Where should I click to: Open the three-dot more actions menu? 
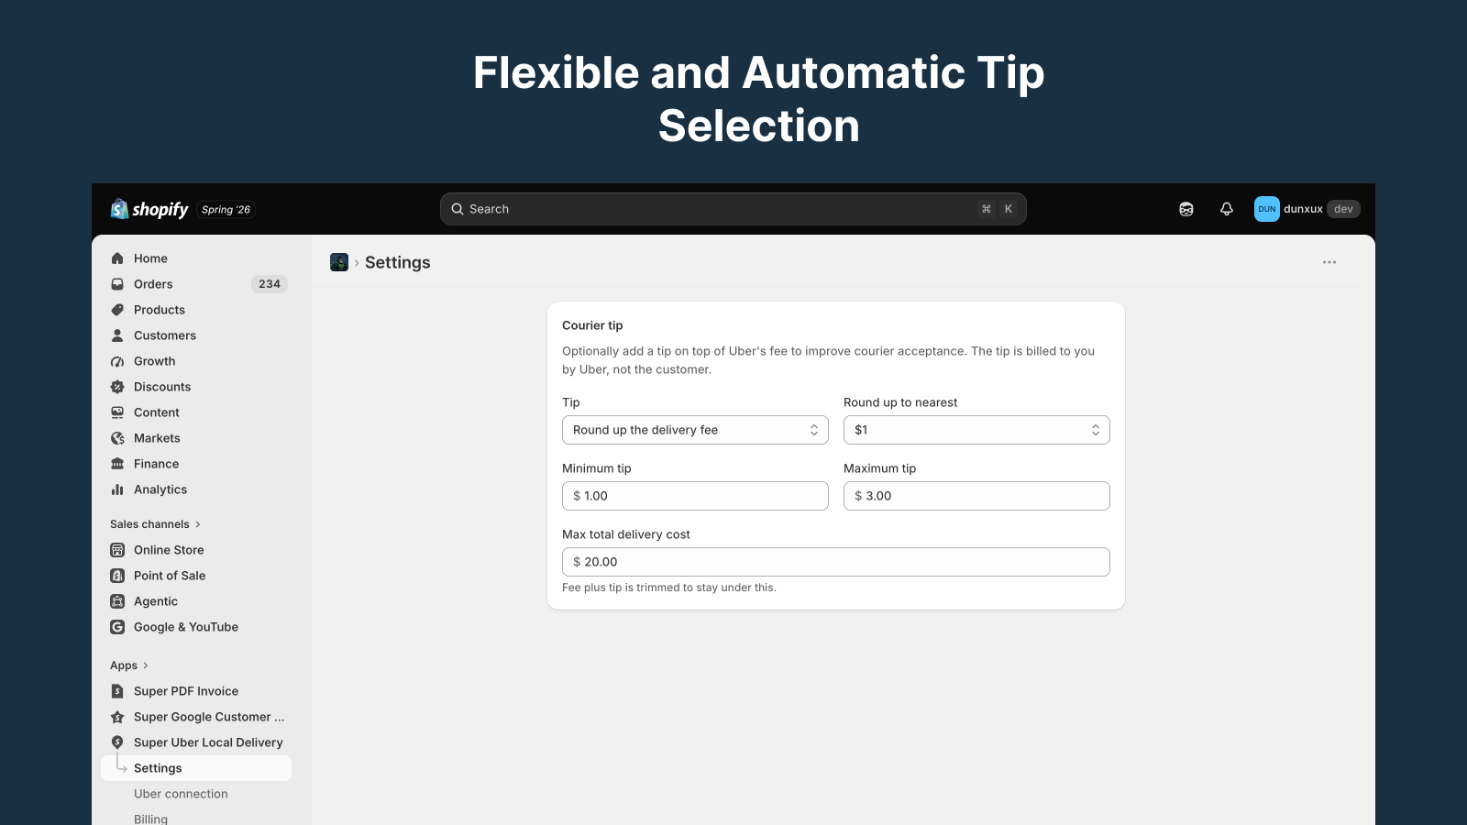1329,262
